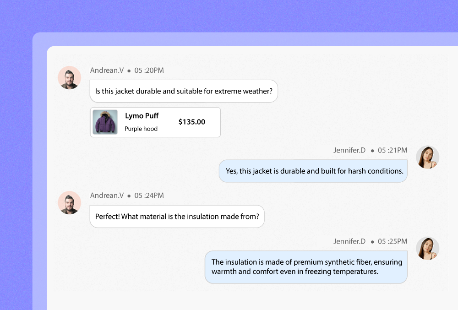Select the 05:25PM message timestamp
Screen dimensions: 458x310
pos(392,241)
